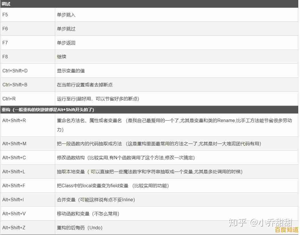Click the 继续 description next to F8
300x235 pixels.
coord(62,57)
